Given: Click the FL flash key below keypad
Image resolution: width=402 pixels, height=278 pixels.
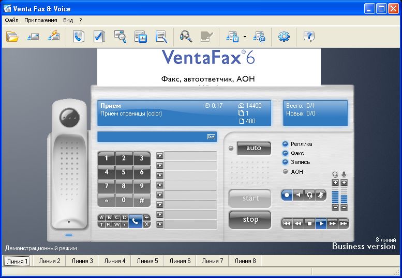Looking at the screenshot, I should coord(109,224).
